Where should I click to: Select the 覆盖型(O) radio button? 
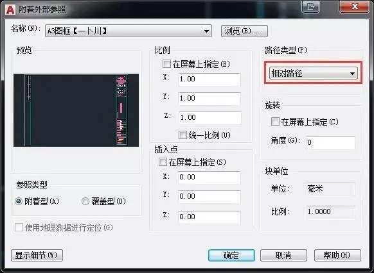(85, 201)
